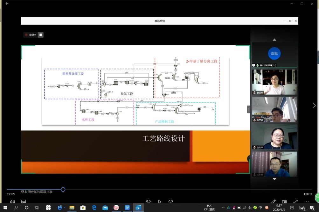The image size is (319, 212).
Task: Click the pencil edit icon
Action: point(274,202)
